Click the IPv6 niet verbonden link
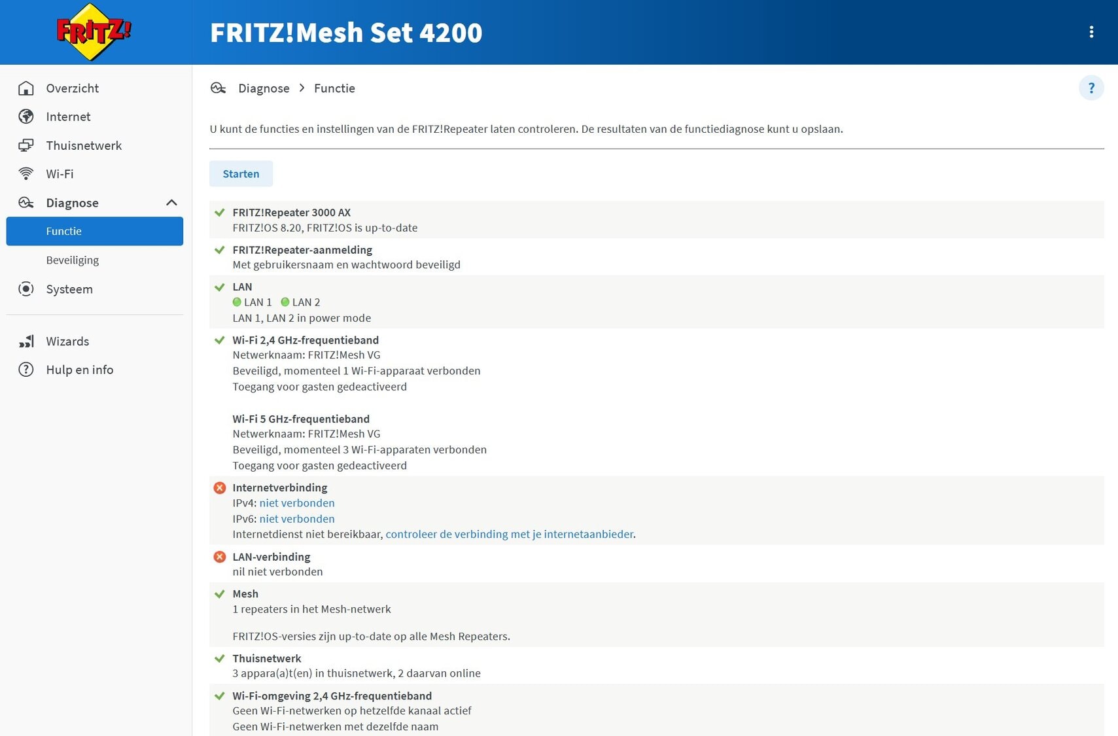 point(297,519)
